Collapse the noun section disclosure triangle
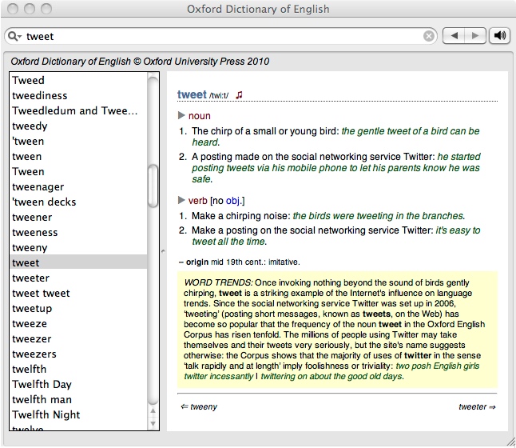This screenshot has height=448, width=516. click(182, 116)
